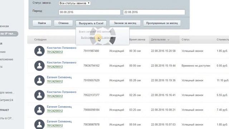
Task: Click 78124256512 number in 15:19:44 row
Action: tap(55, 67)
